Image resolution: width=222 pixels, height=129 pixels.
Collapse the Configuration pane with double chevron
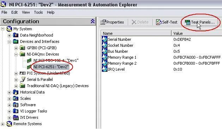[x=93, y=21]
